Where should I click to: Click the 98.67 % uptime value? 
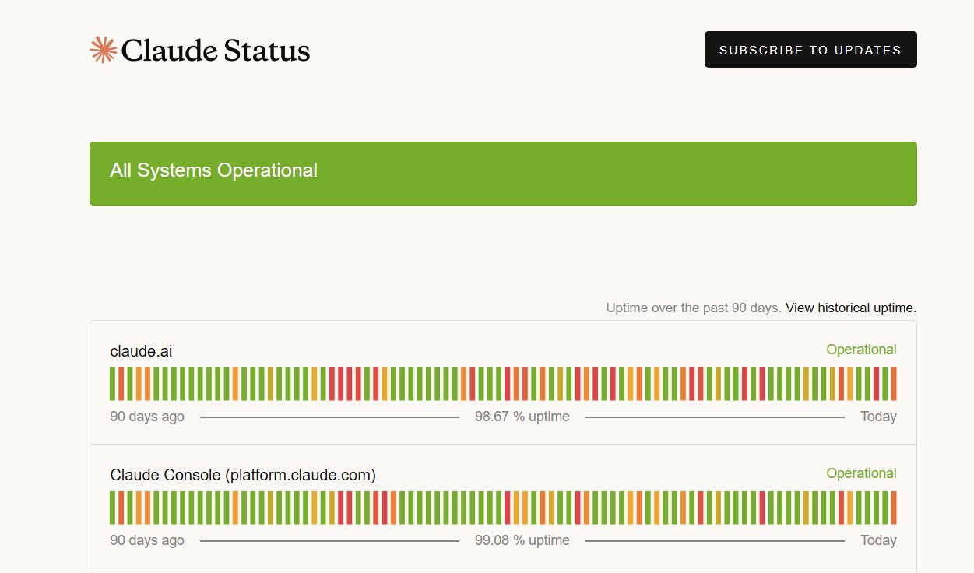[522, 417]
